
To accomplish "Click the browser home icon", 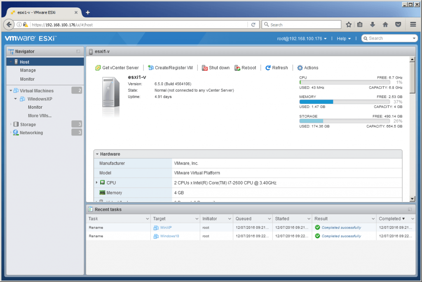I will pyautogui.click(x=385, y=24).
